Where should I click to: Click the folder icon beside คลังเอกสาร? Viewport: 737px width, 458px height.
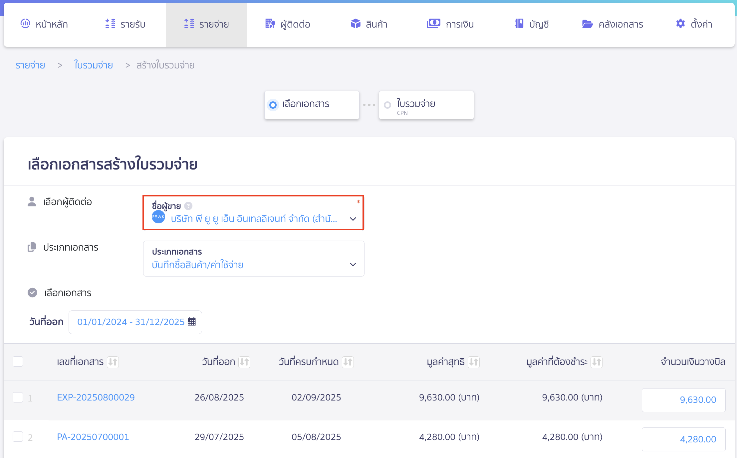[588, 24]
